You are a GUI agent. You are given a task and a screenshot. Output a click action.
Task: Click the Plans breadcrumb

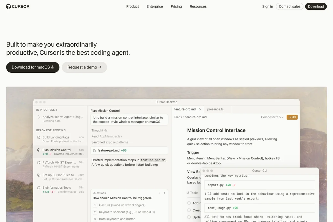pos(178,117)
